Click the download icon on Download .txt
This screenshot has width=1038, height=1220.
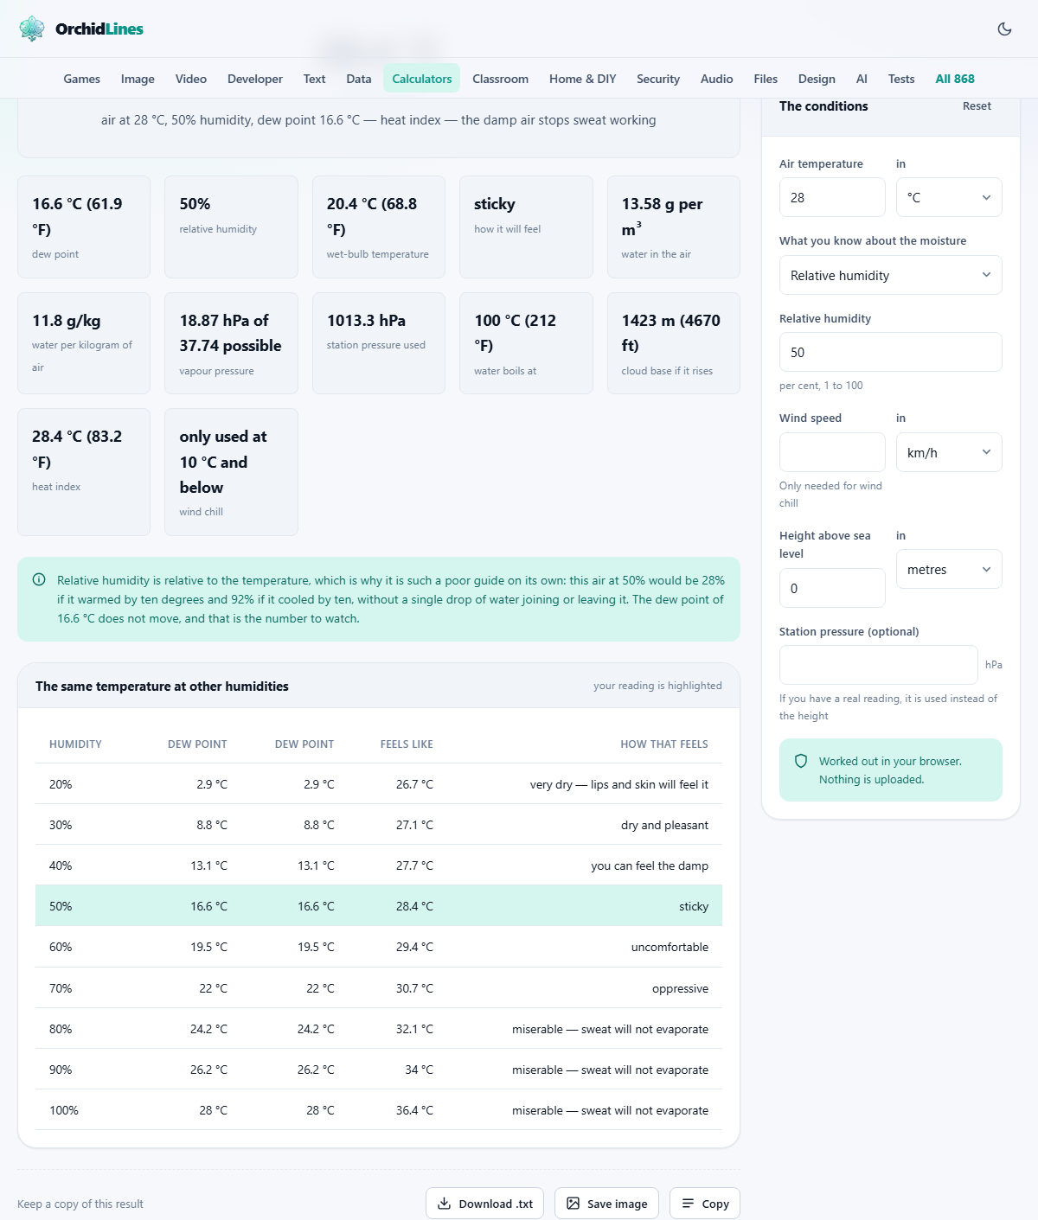(x=444, y=1204)
